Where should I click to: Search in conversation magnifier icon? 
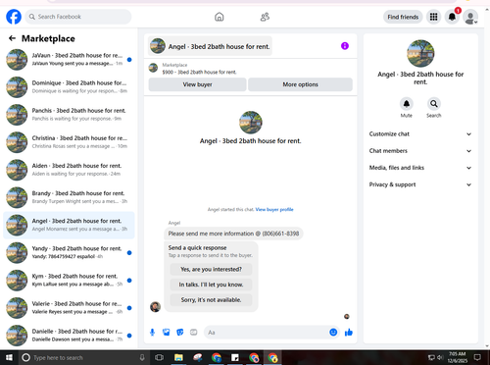click(434, 104)
